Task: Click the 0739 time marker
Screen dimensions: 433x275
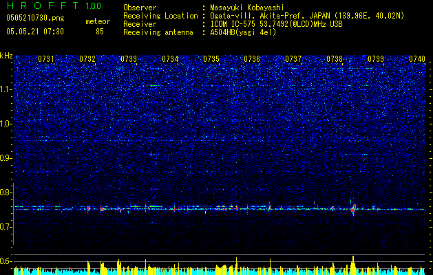Action: click(376, 58)
